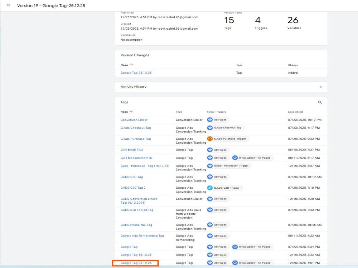
Task: Open the Google Tag-16.12.25 link
Action: click(136, 255)
